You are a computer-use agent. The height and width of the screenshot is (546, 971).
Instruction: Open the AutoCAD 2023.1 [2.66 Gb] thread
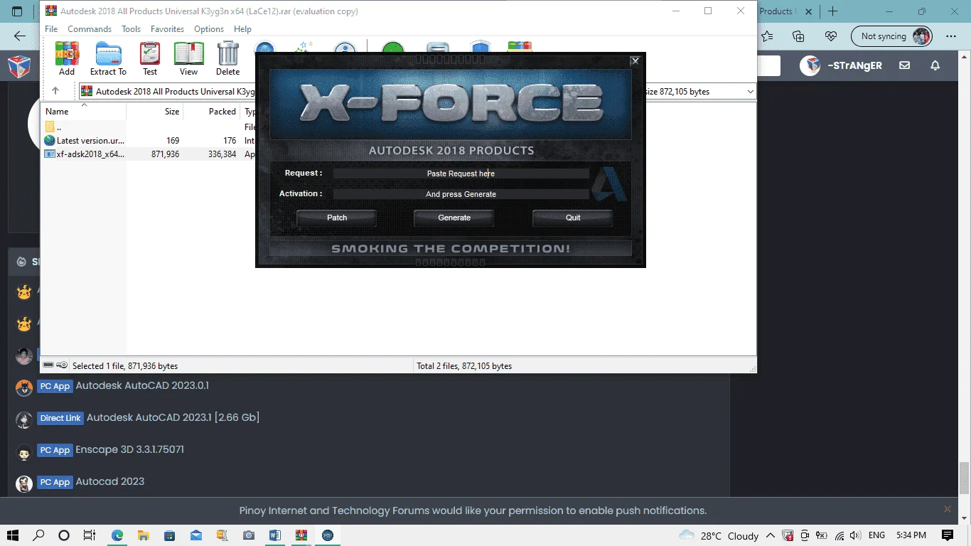[x=173, y=417]
